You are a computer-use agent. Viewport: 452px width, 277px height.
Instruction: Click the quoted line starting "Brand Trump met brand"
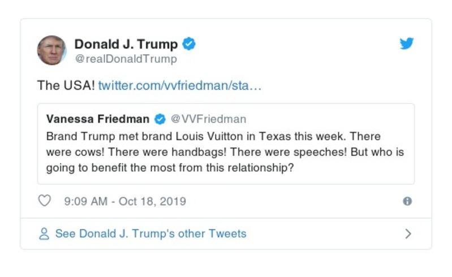pyautogui.click(x=213, y=137)
